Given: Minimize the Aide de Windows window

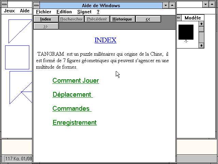Looking at the screenshot, I should pos(166,5).
